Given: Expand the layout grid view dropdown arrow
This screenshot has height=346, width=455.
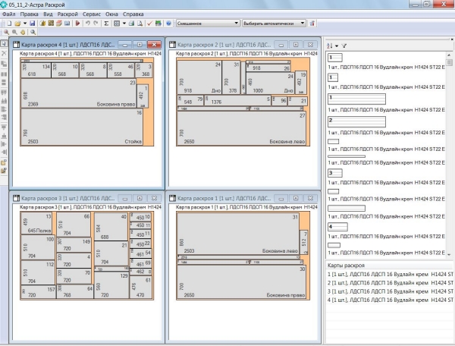Looking at the screenshot, I should (x=124, y=24).
